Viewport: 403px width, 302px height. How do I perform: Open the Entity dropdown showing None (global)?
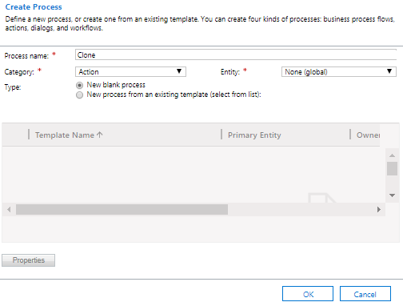pos(339,72)
